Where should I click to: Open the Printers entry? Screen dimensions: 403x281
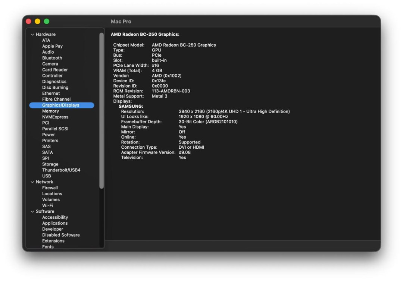[x=50, y=140]
